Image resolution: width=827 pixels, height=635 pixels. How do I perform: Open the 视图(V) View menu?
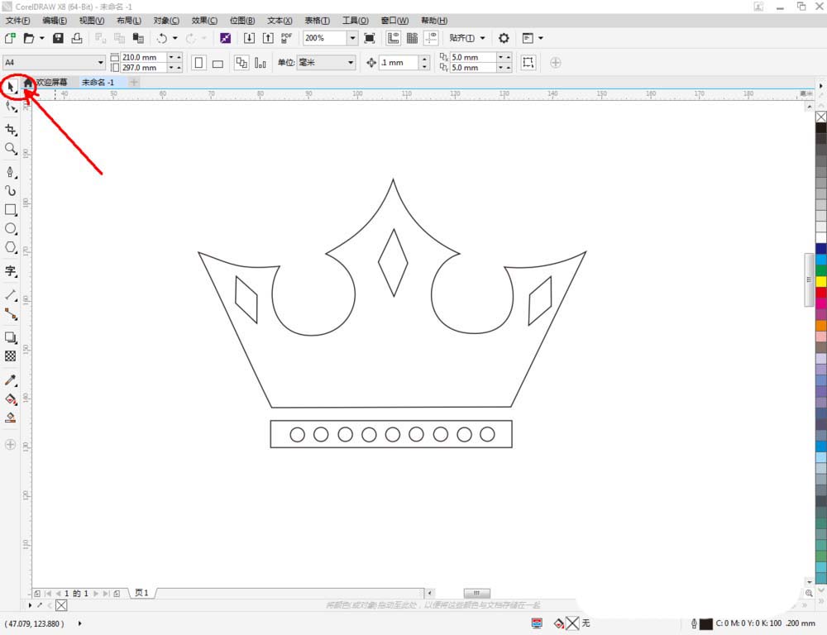point(92,21)
